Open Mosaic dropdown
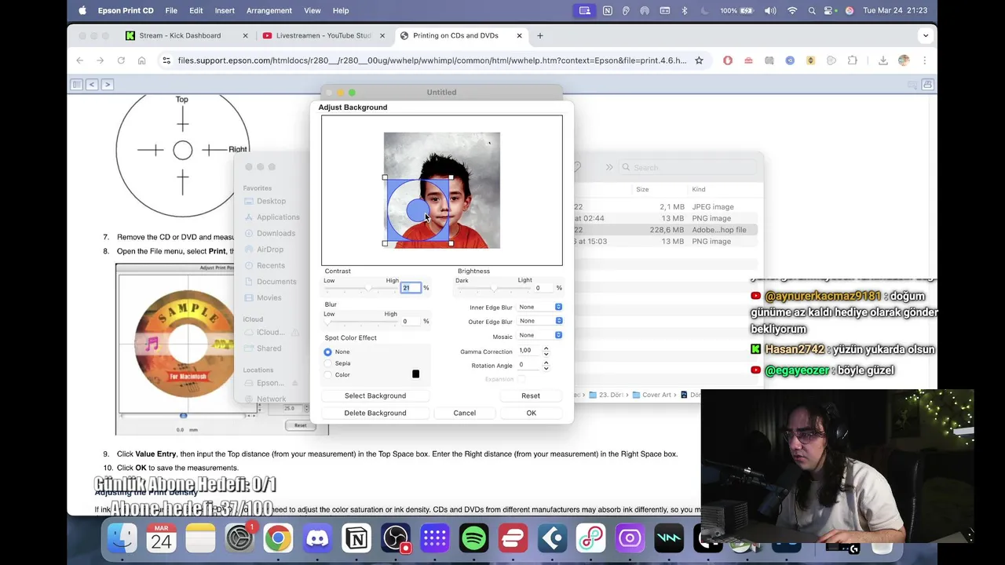The height and width of the screenshot is (565, 1005). (540, 335)
